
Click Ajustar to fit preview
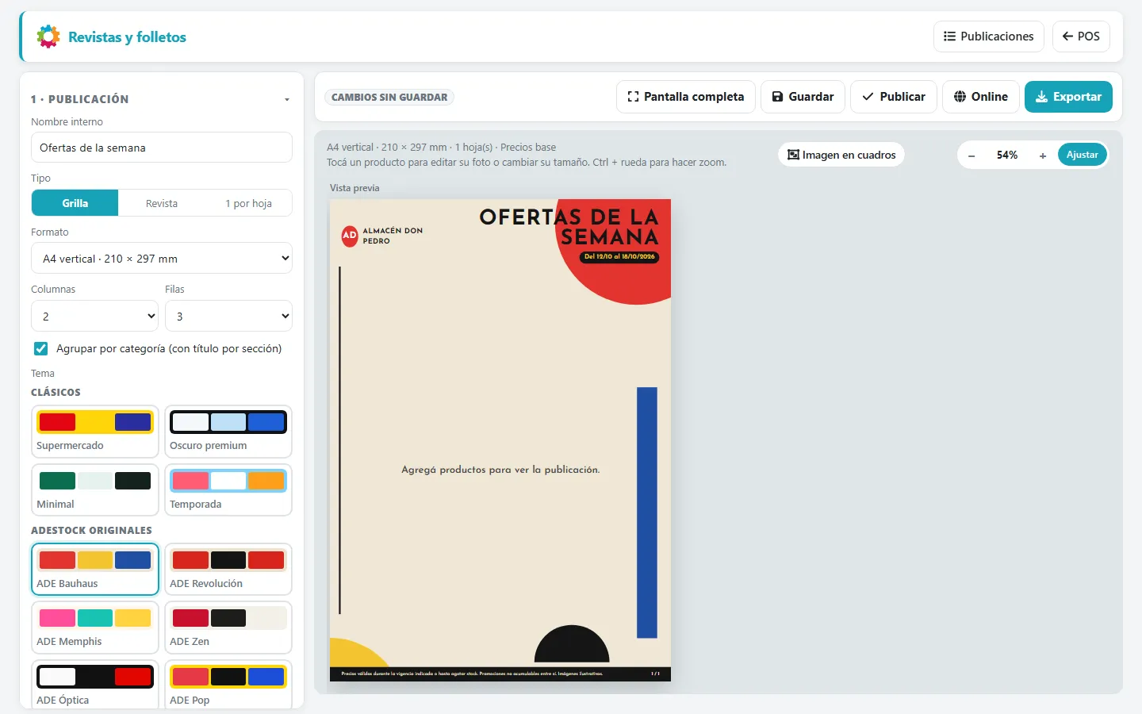[1083, 155]
